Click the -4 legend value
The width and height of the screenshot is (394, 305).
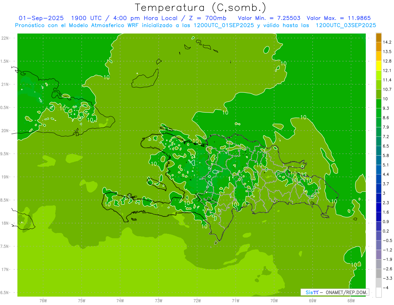[x=386, y=288]
